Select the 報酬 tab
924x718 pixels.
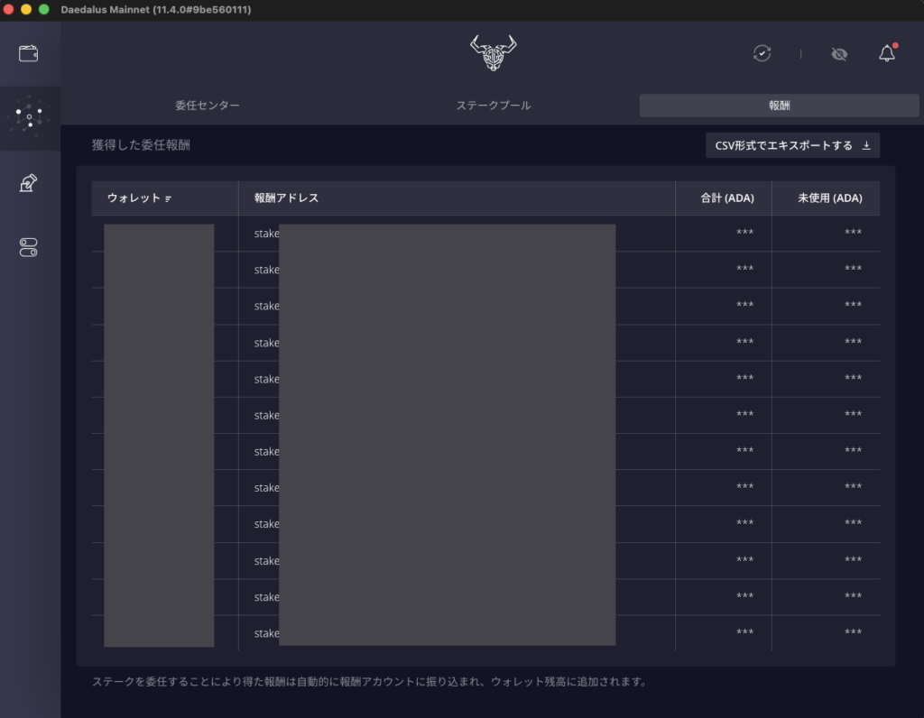779,106
